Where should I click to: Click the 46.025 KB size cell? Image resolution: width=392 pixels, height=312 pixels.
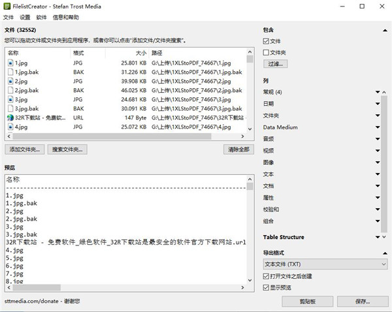[x=134, y=90]
